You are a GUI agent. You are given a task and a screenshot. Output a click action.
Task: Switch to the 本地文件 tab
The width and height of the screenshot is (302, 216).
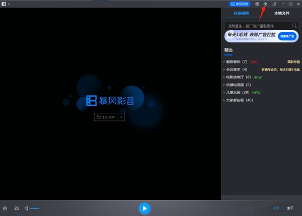pos(281,14)
